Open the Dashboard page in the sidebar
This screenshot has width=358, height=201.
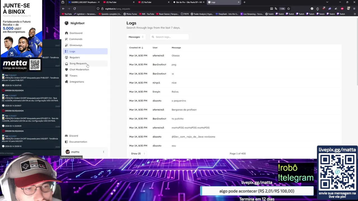coord(85,33)
